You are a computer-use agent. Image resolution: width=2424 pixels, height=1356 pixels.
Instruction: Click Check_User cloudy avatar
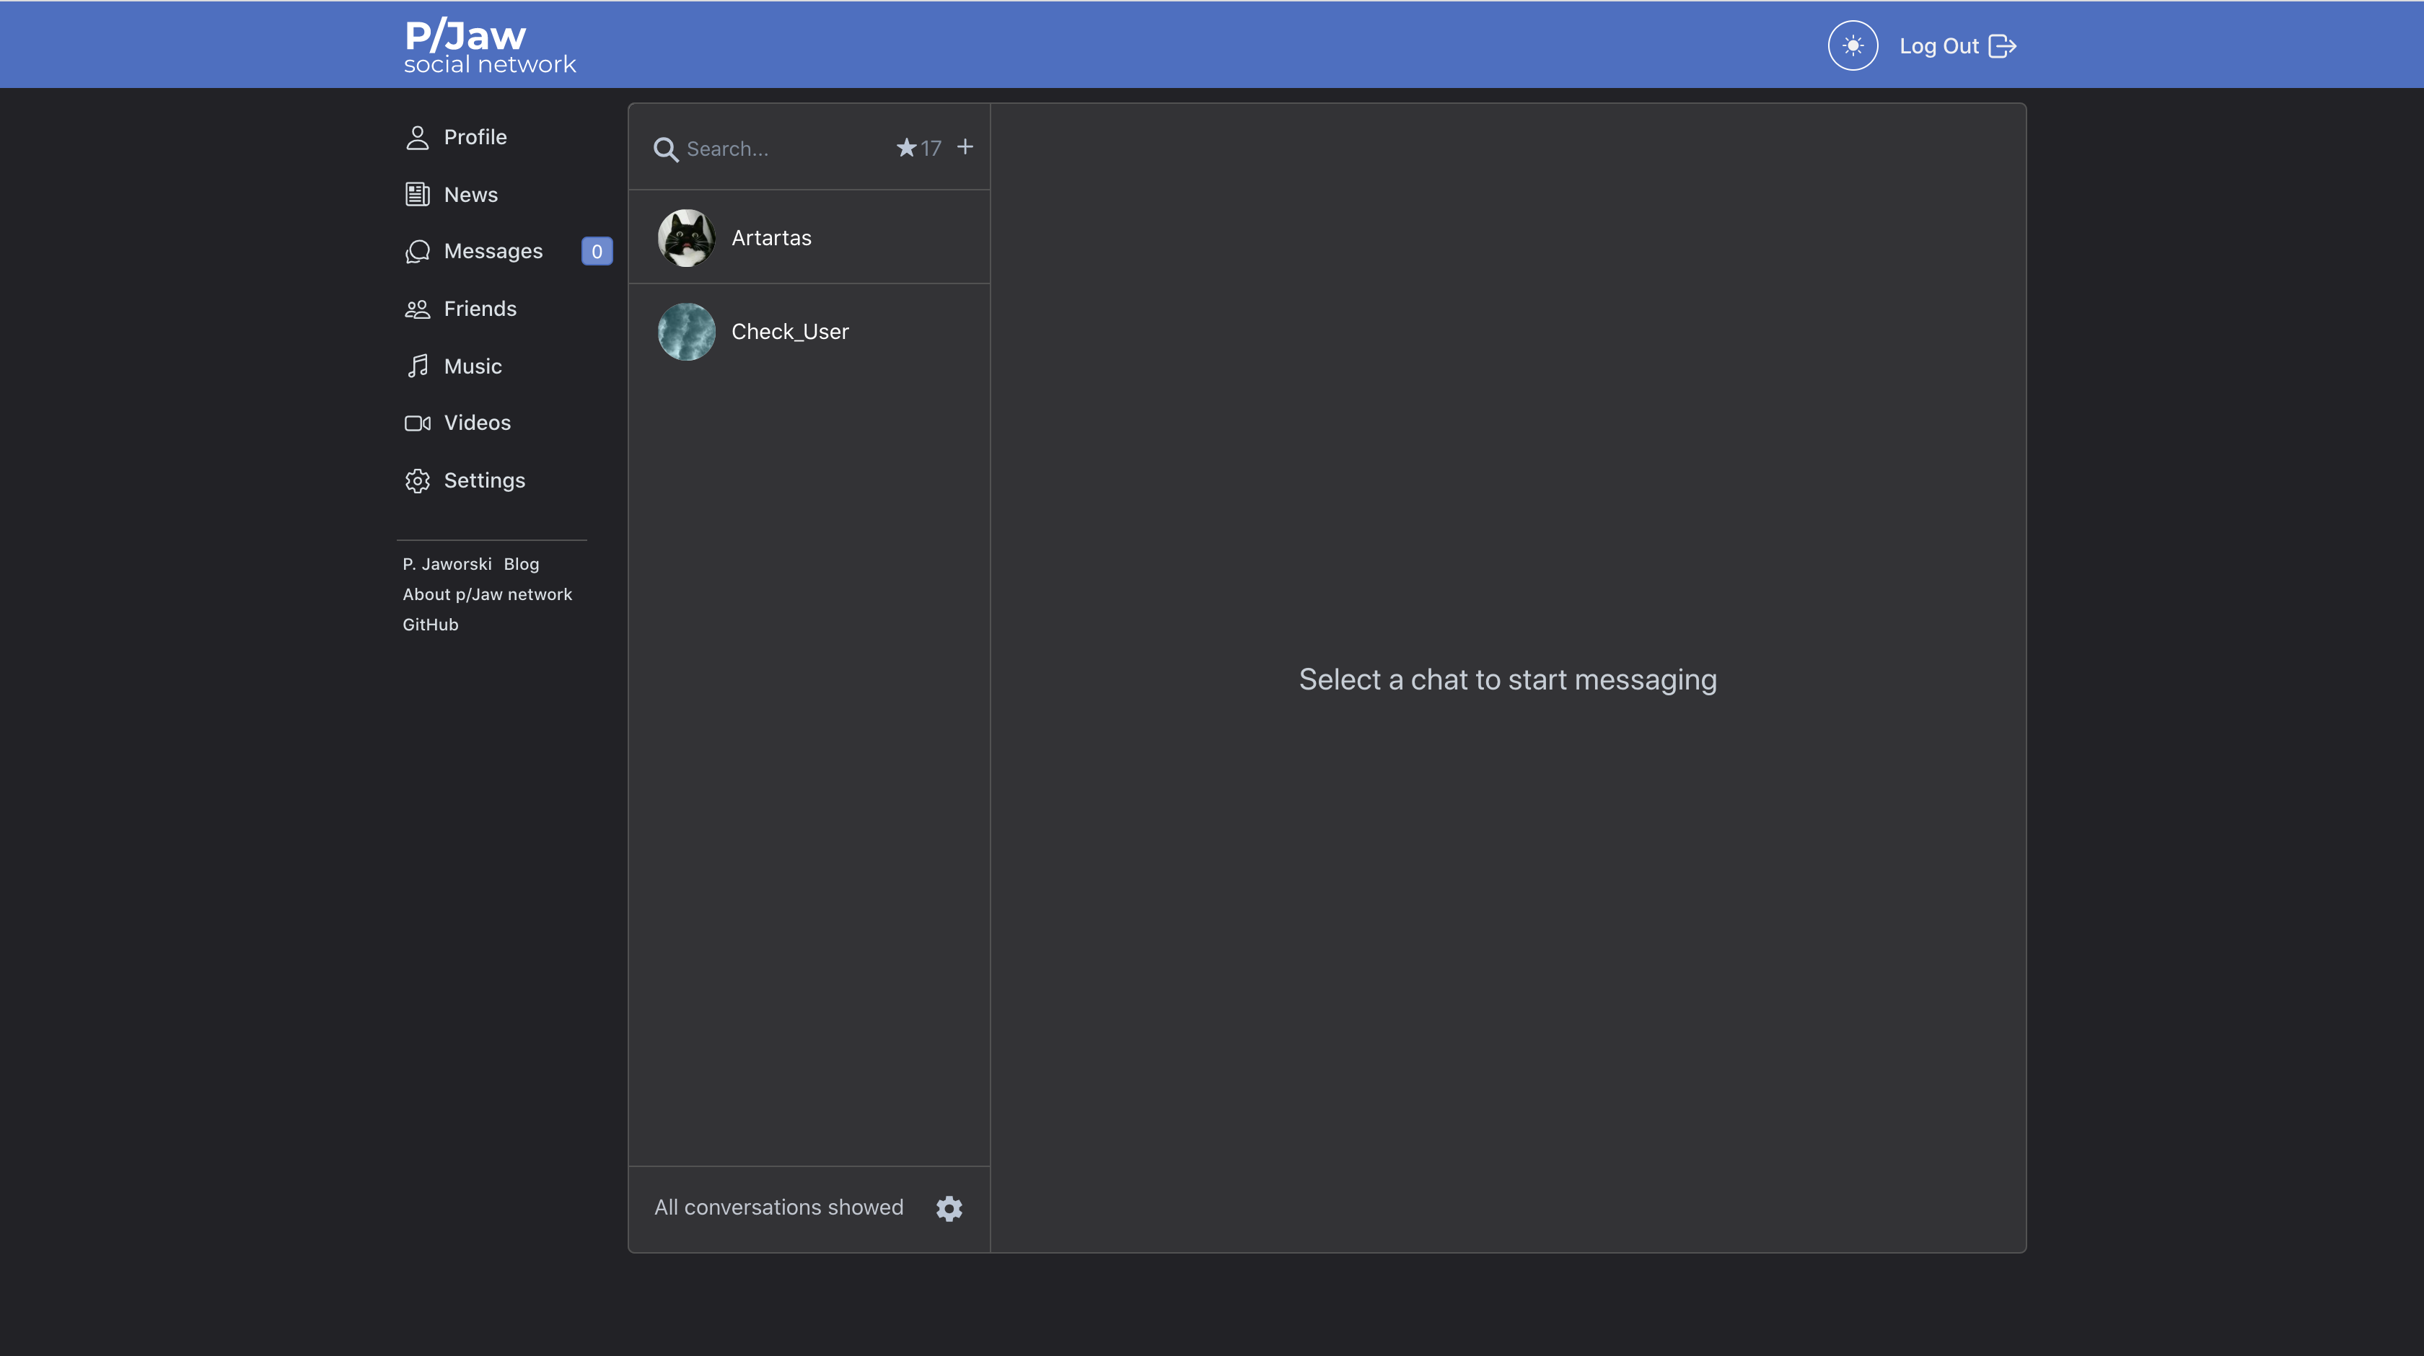(x=686, y=331)
